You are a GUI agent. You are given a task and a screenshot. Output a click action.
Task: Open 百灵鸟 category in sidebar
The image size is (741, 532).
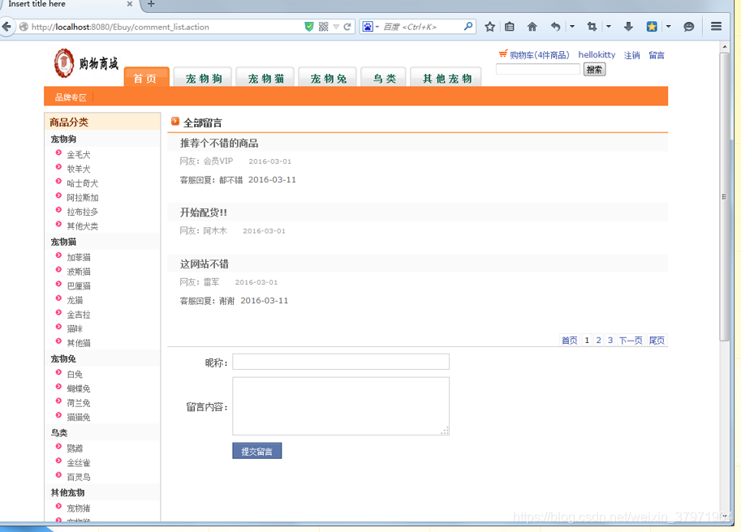pos(79,477)
